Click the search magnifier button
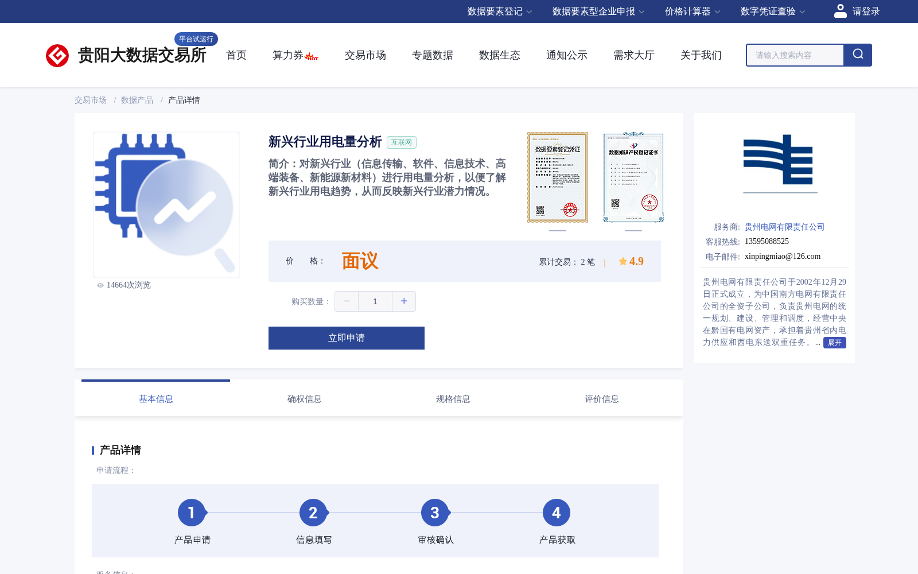Screen dimensions: 918x574 coord(858,55)
